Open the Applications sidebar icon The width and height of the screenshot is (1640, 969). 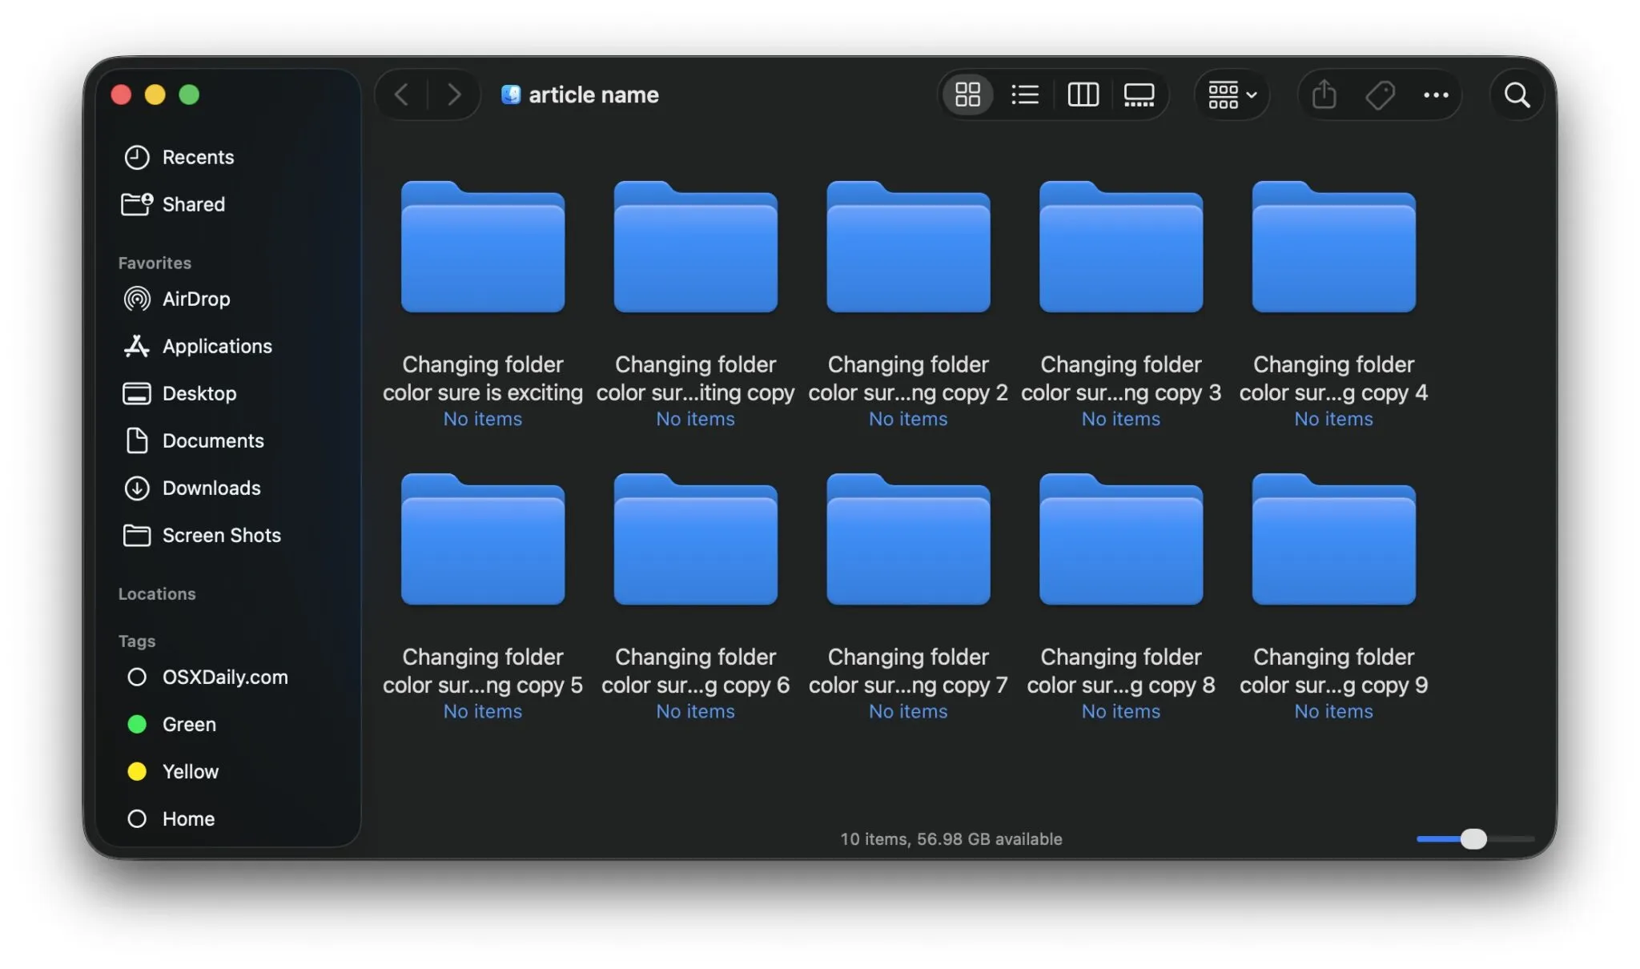point(136,346)
